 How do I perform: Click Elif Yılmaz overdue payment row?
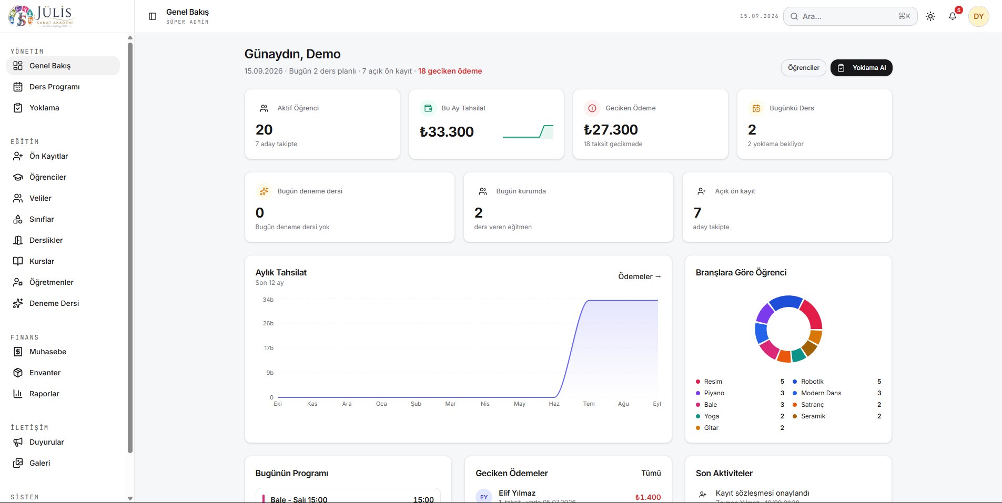coord(568,496)
